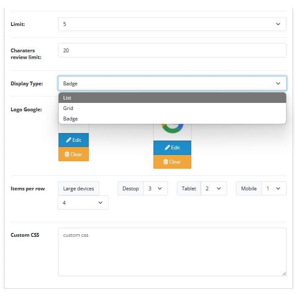Click the trash icon on left Clear button
This screenshot has width=297, height=297.
tap(67, 154)
